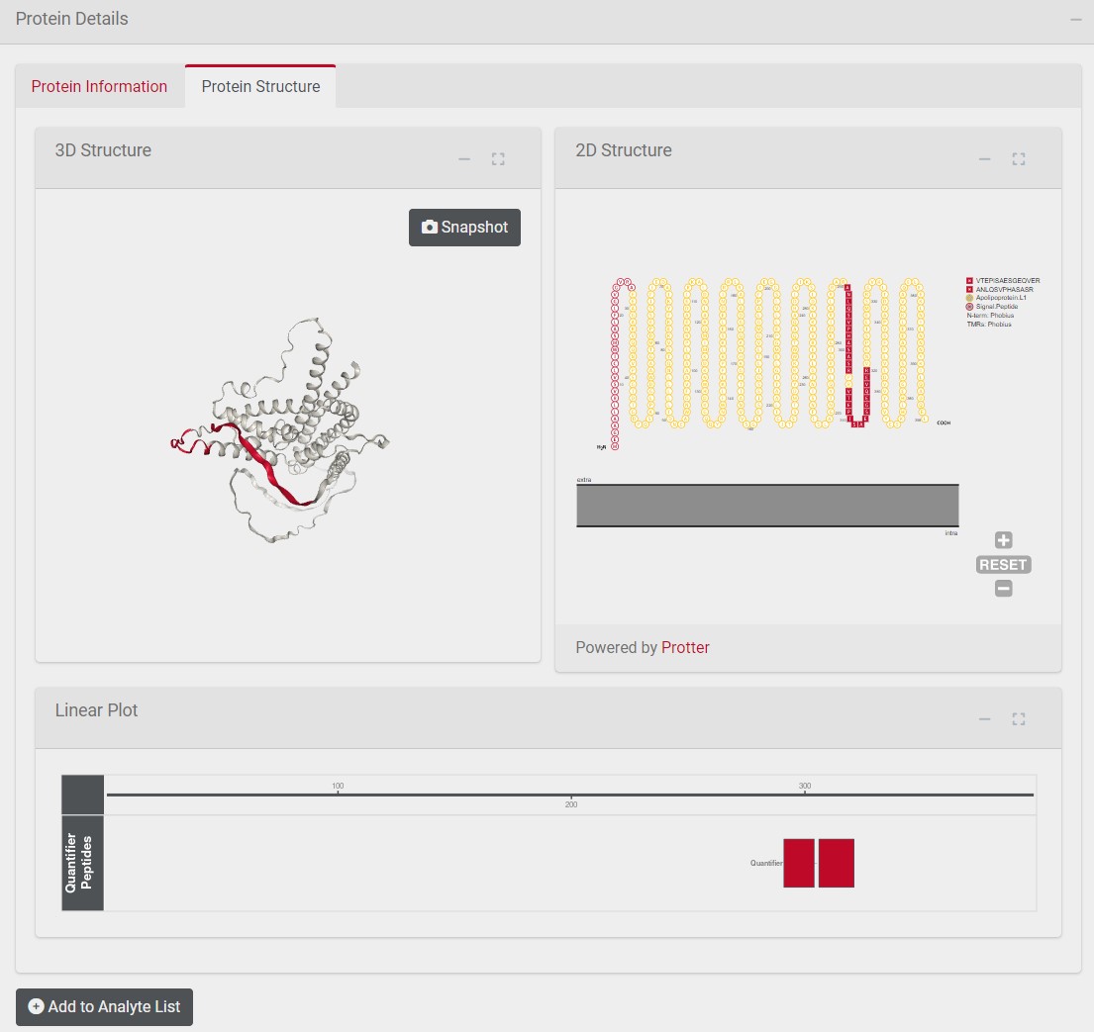Collapse the Protein Details section

tap(1075, 18)
